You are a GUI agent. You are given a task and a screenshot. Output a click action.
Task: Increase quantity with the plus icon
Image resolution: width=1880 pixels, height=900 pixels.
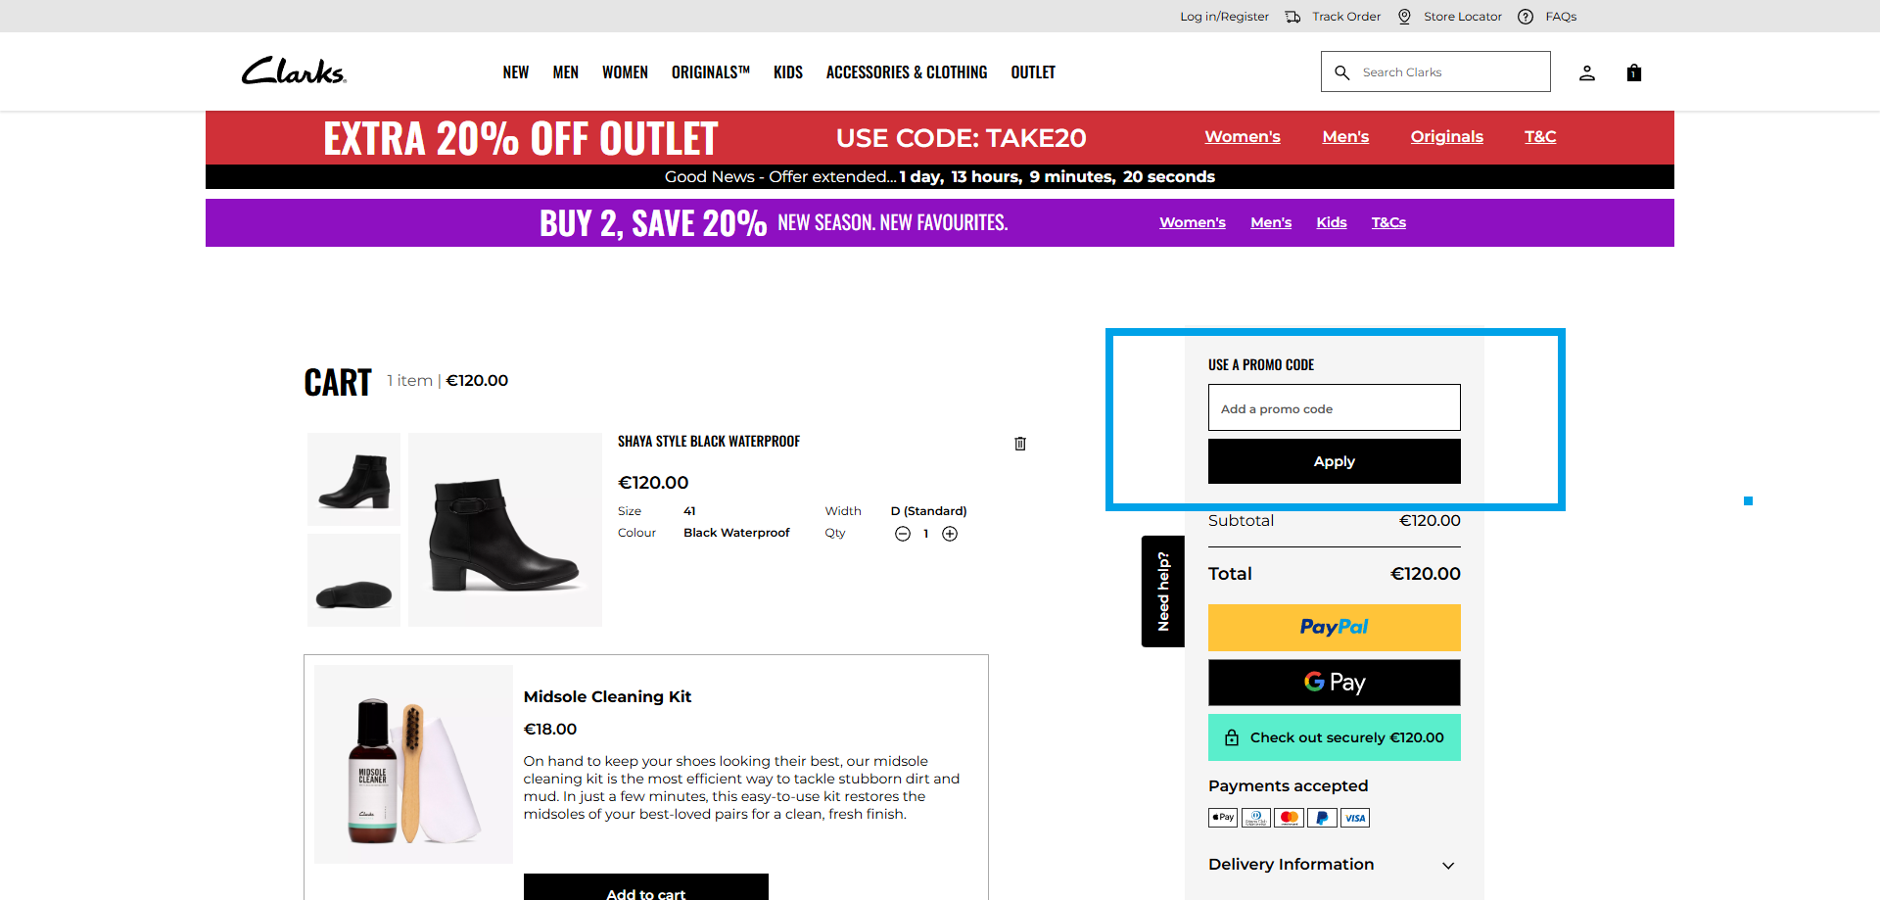[950, 534]
